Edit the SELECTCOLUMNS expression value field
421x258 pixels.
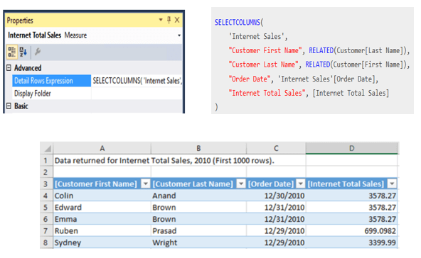(137, 81)
